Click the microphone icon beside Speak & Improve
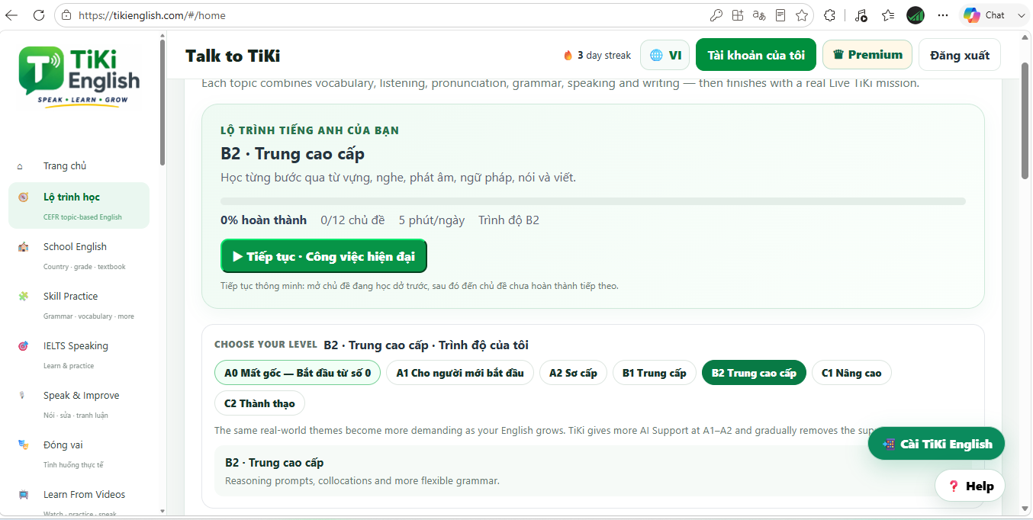Image resolution: width=1033 pixels, height=520 pixels. tap(24, 395)
